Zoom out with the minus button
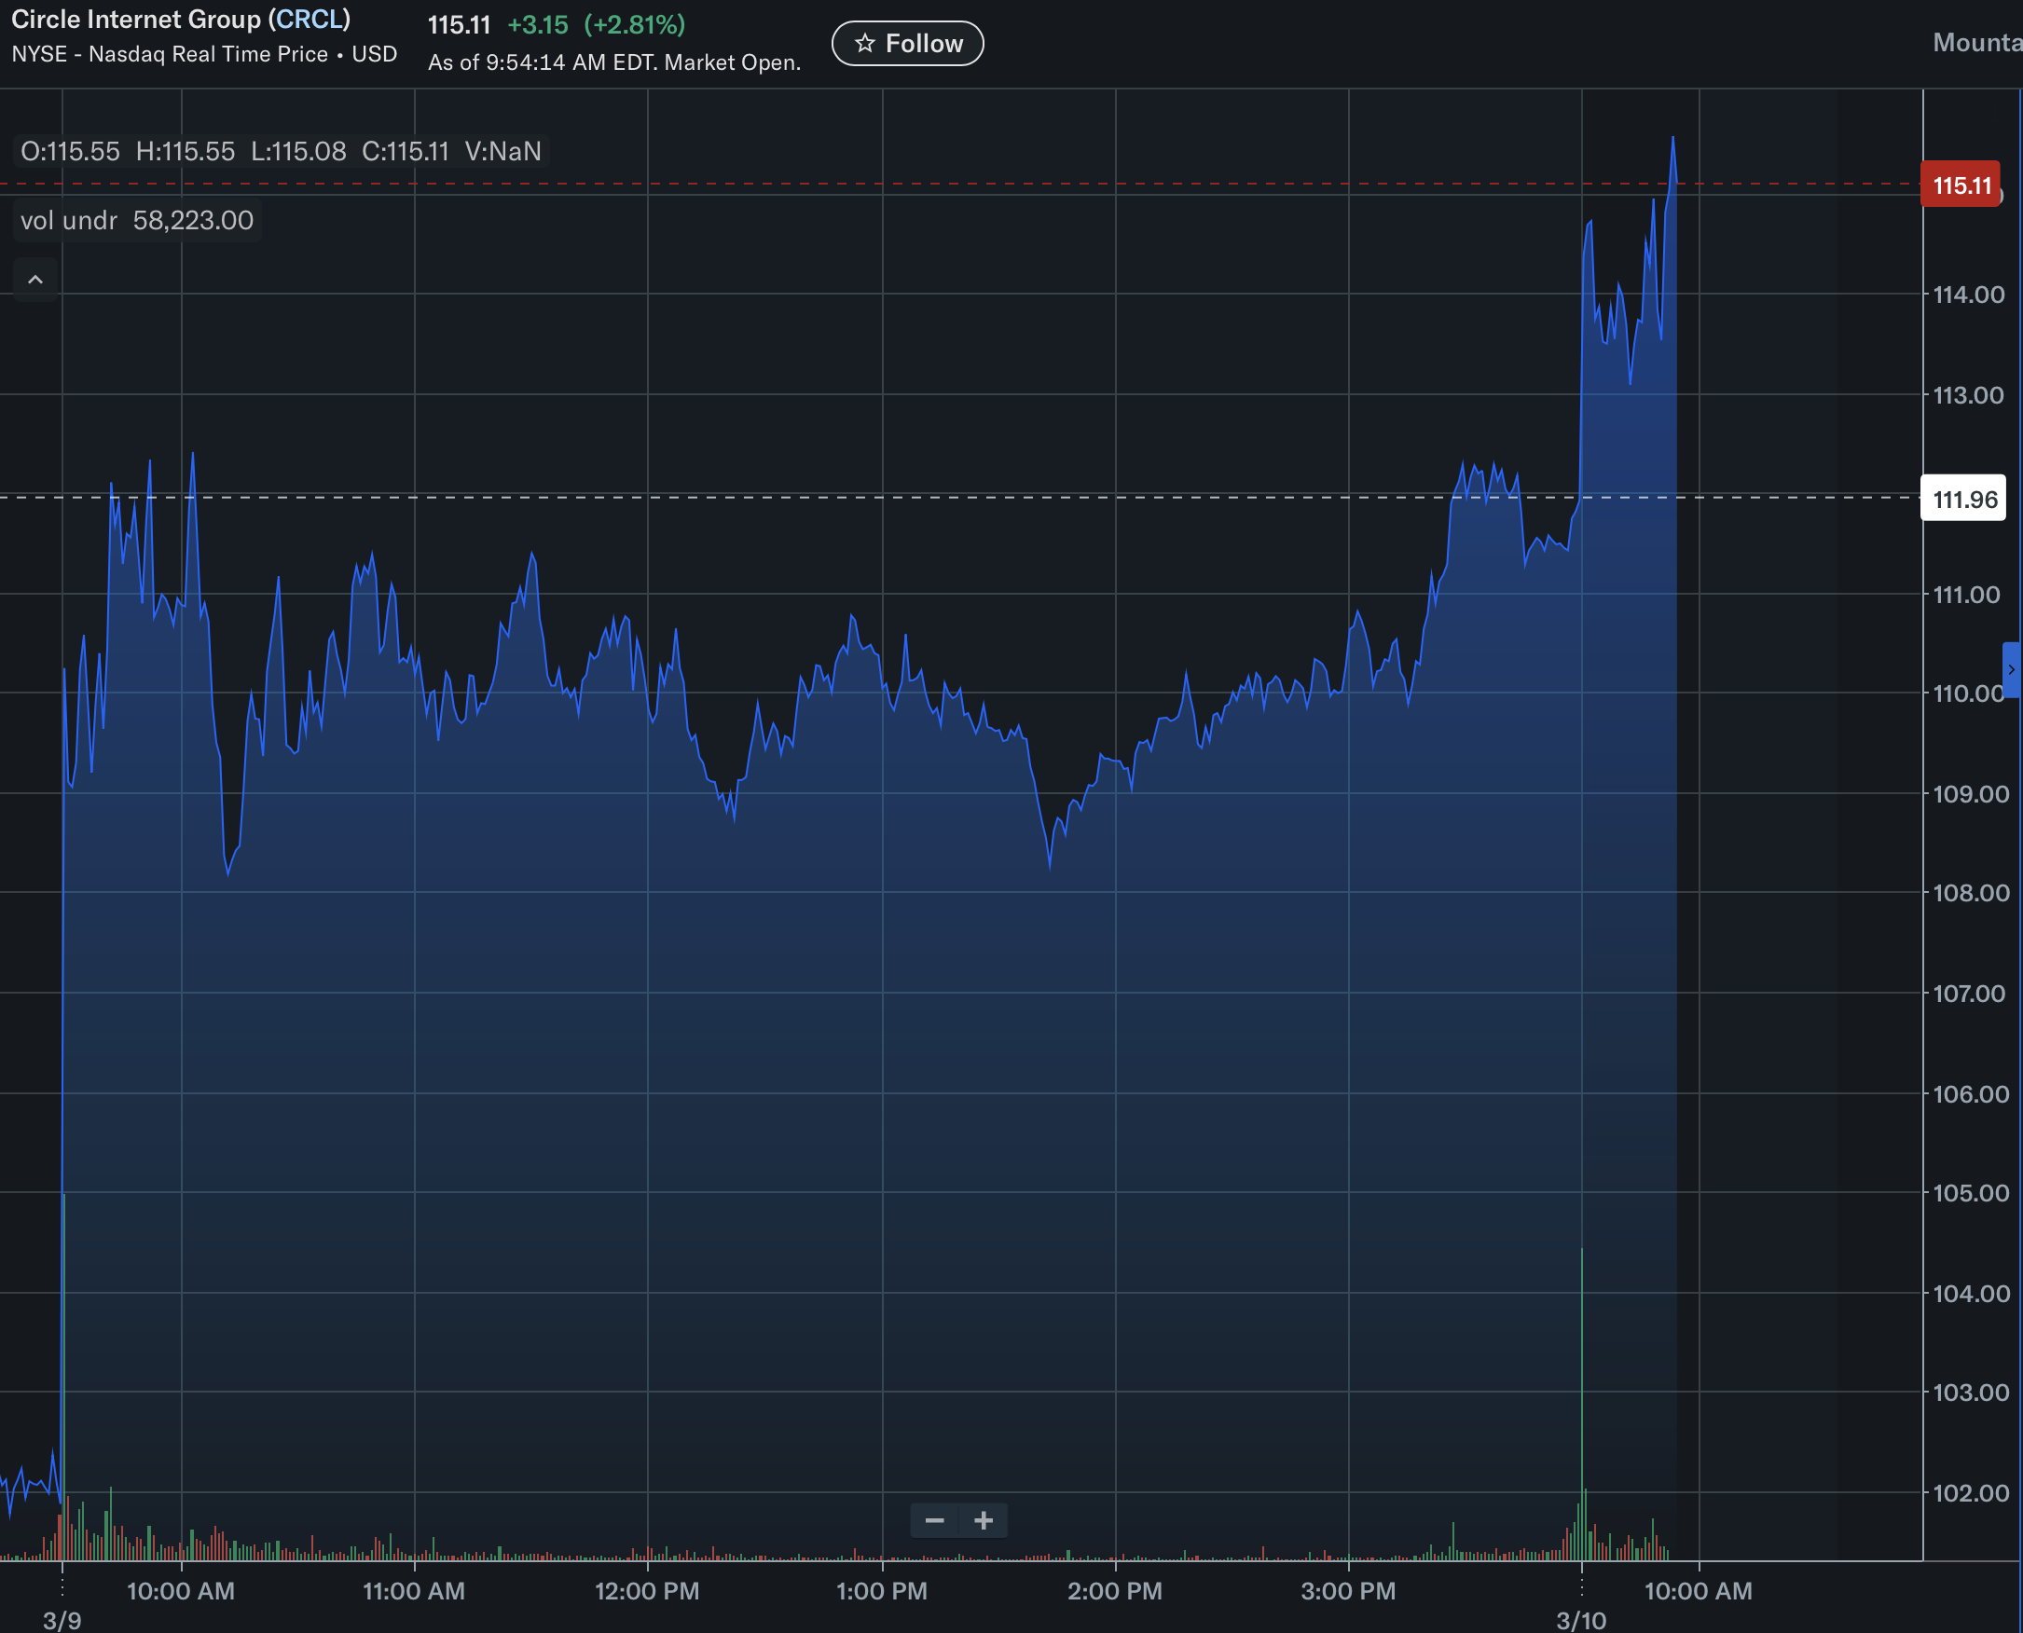 click(934, 1520)
